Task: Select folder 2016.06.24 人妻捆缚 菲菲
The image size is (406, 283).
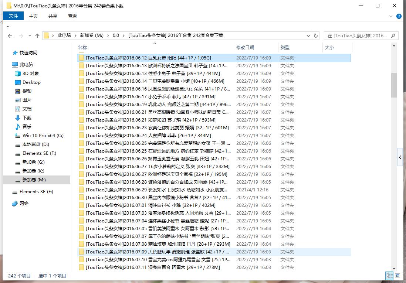Action: tap(214, 136)
